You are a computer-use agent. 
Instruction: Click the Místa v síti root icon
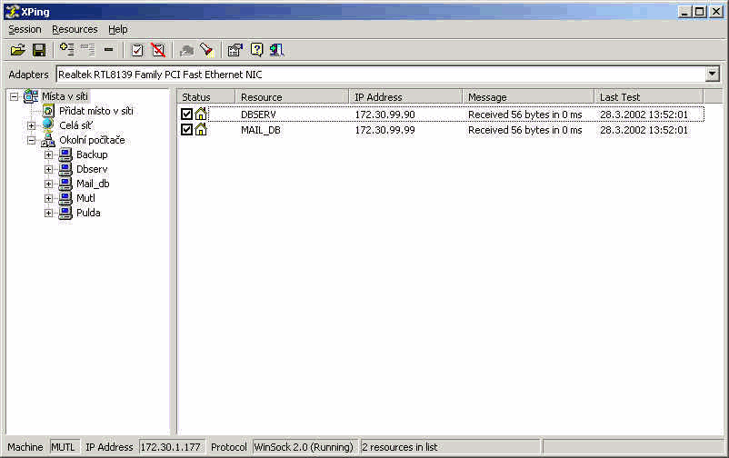point(31,96)
